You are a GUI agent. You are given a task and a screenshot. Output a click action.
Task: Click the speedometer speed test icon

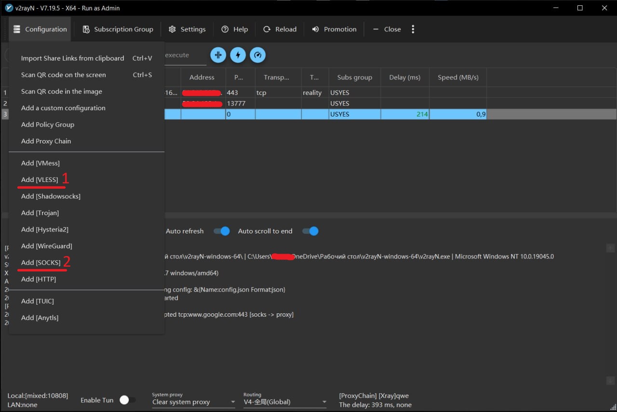tap(258, 55)
